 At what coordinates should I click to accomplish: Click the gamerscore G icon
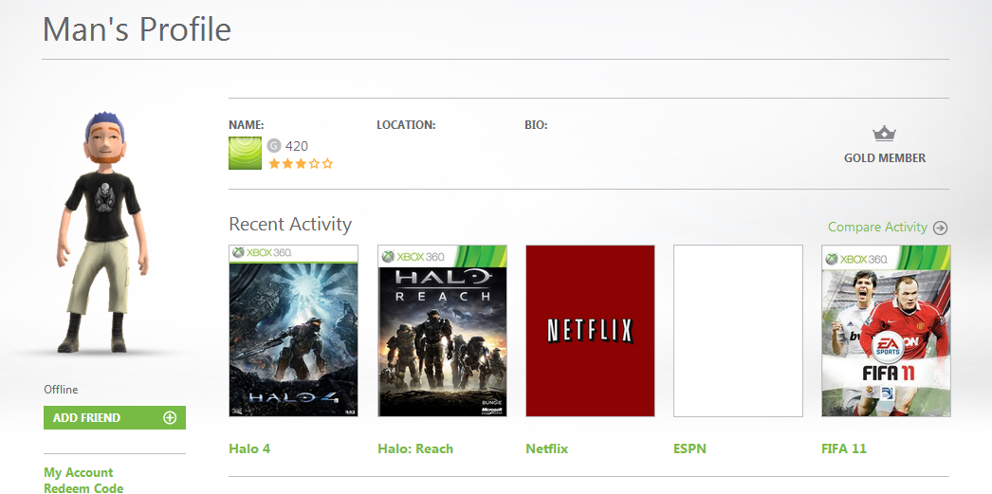[x=273, y=146]
